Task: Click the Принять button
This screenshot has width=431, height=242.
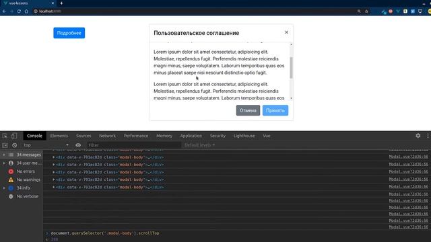Action: point(275,110)
